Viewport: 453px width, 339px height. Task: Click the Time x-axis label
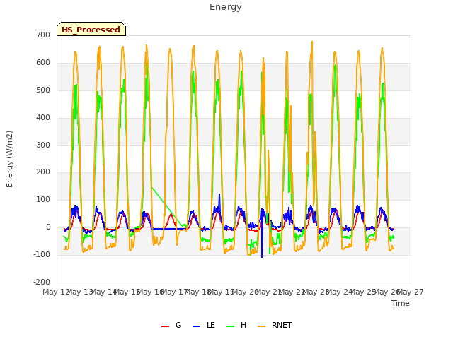pos(401,303)
